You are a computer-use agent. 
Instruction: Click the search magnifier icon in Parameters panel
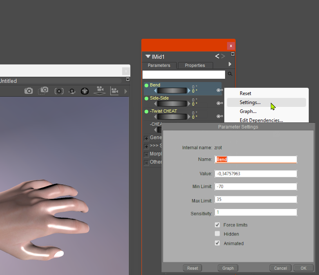click(230, 74)
